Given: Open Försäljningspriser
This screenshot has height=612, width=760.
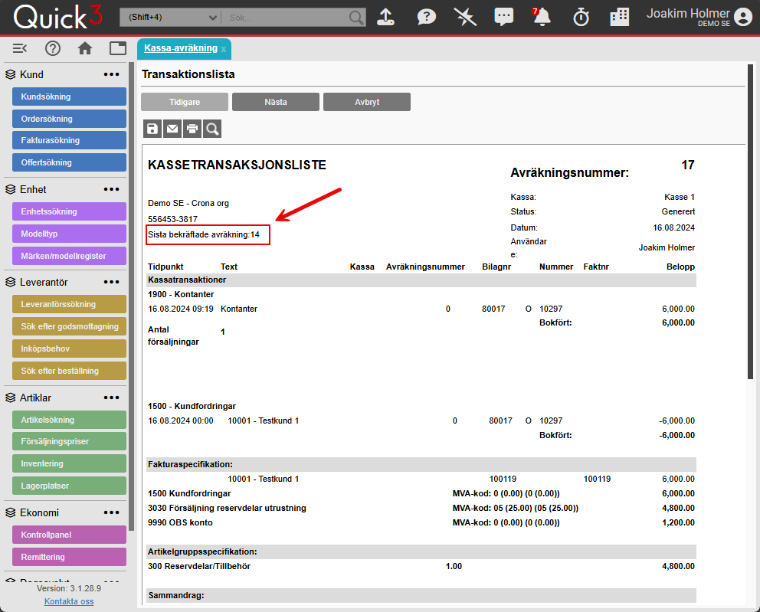Looking at the screenshot, I should 69,441.
